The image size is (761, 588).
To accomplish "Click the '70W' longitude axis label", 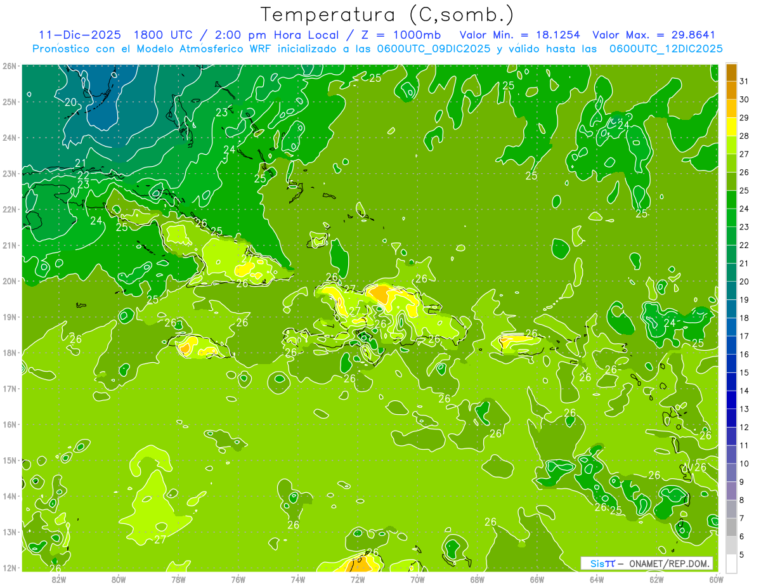I will coord(417,579).
